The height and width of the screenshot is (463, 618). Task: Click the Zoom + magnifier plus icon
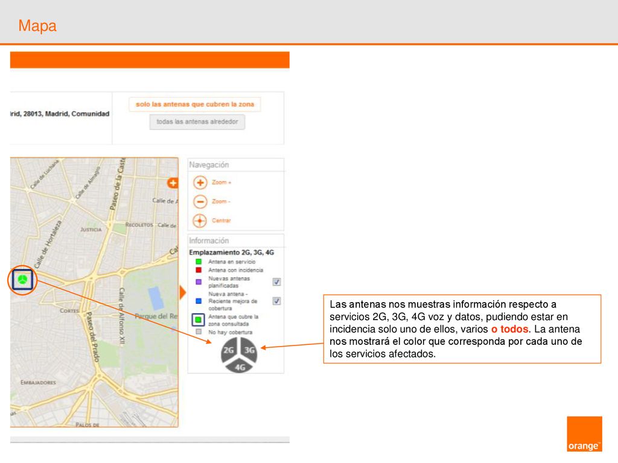[x=200, y=183]
